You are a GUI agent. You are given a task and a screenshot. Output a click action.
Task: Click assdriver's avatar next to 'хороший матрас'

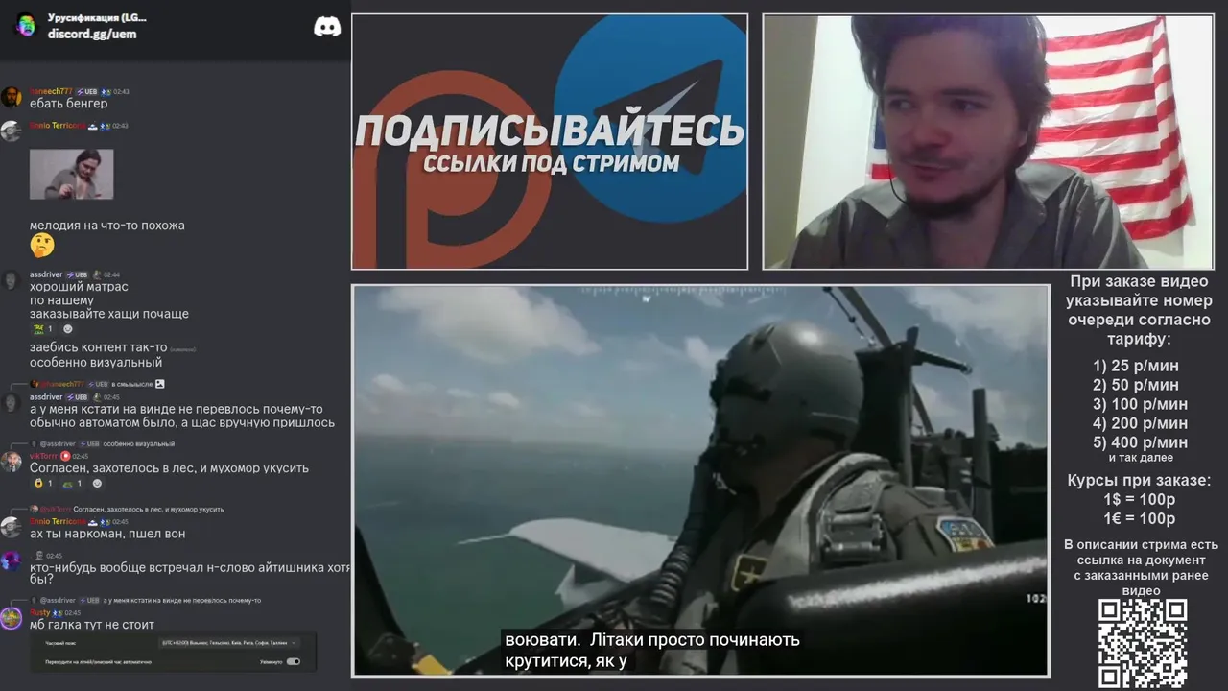pos(12,280)
